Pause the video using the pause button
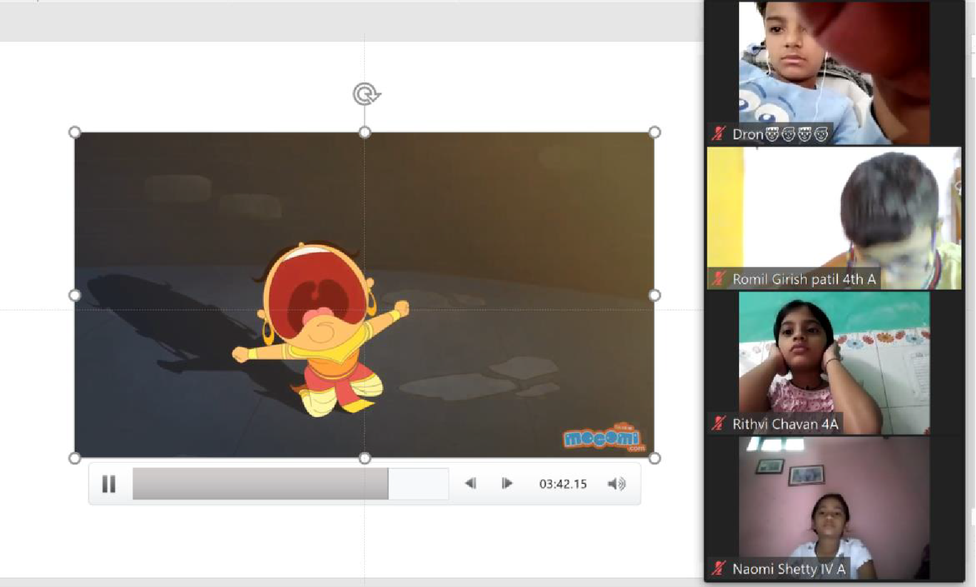This screenshot has width=976, height=587. pyautogui.click(x=109, y=484)
